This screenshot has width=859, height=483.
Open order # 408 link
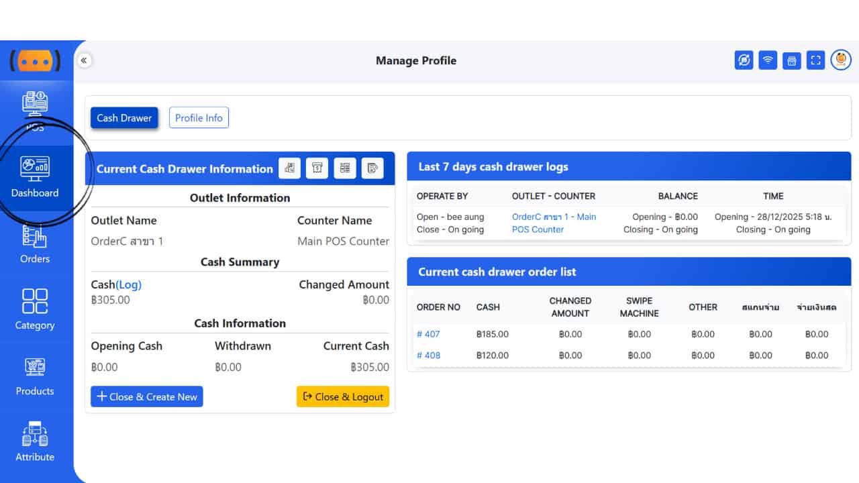[428, 356]
